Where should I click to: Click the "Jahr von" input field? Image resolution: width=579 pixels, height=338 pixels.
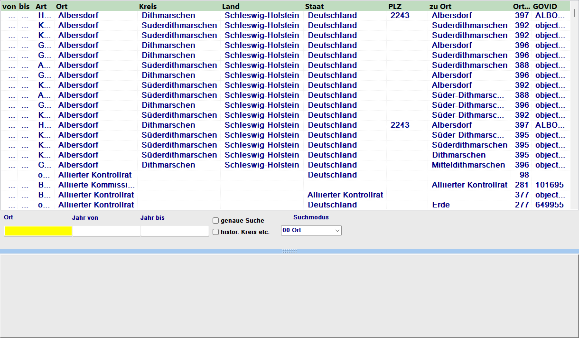pos(106,231)
